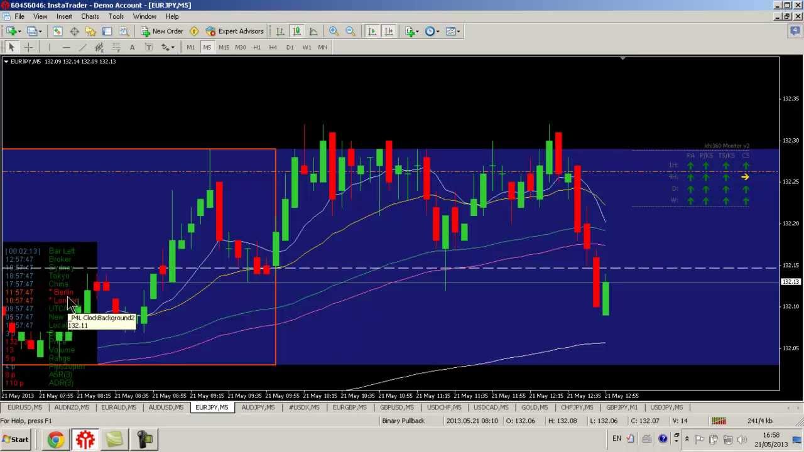Switch to bar chart mode

point(280,31)
